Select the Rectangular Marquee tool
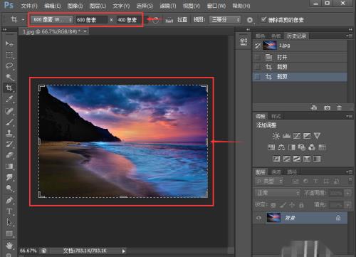 pos(9,55)
